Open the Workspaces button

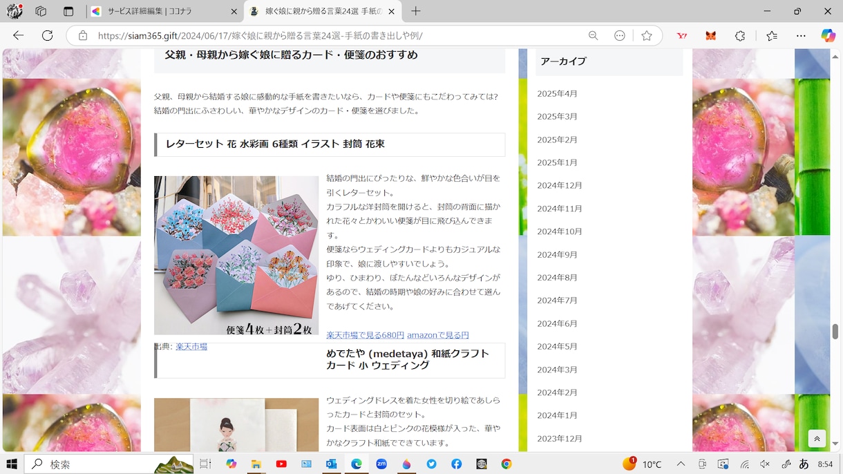coord(41,11)
